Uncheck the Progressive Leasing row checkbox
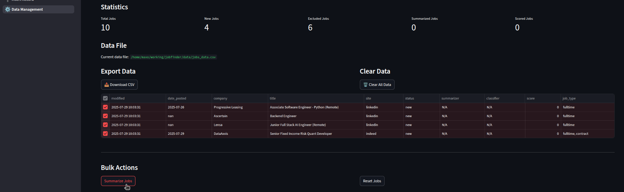This screenshot has width=624, height=192. (x=105, y=107)
